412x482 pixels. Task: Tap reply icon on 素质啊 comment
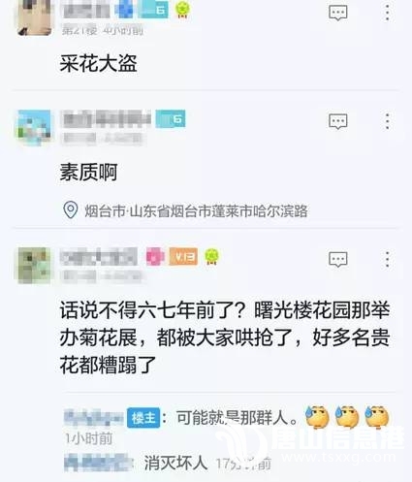pyautogui.click(x=338, y=121)
